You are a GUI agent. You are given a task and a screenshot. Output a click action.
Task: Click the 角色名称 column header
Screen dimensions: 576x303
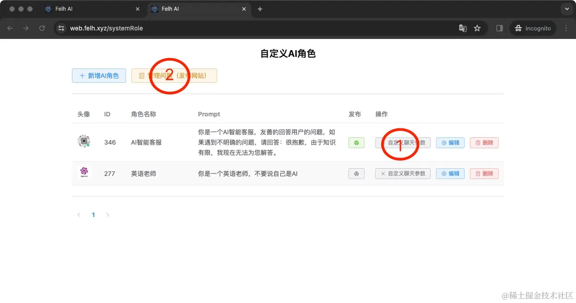(x=143, y=114)
